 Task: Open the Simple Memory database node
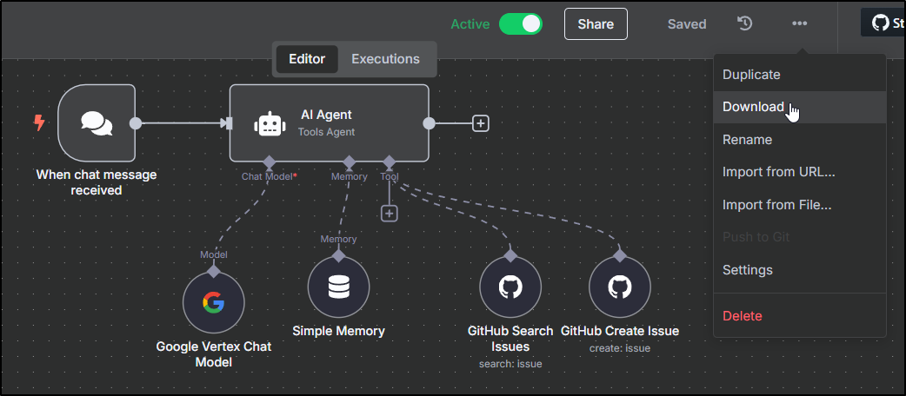coord(338,287)
